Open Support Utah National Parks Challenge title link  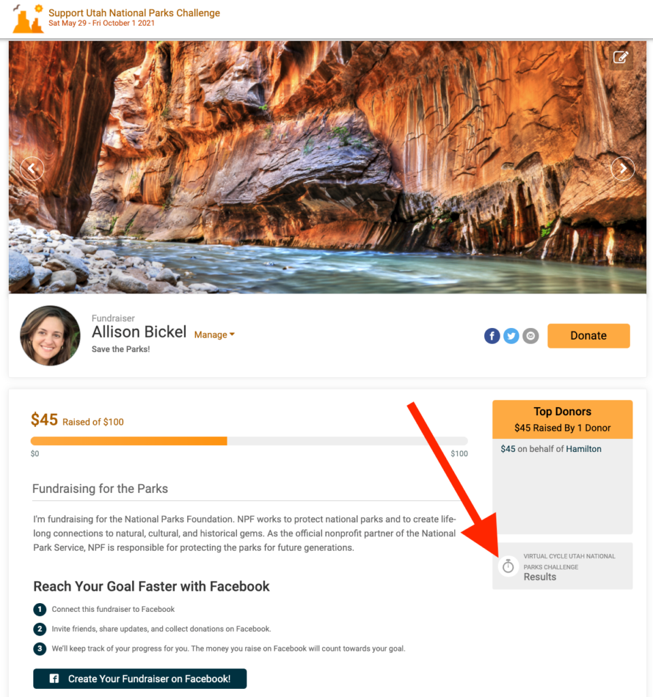point(134,13)
